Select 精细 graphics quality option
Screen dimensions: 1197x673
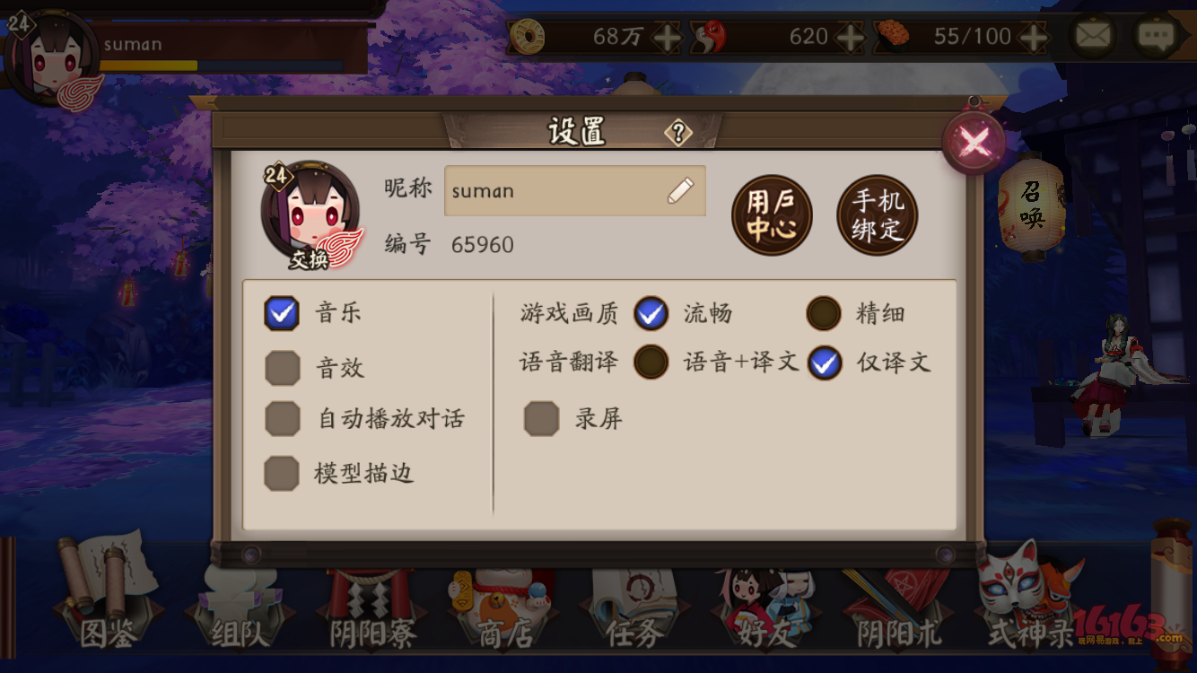(824, 313)
